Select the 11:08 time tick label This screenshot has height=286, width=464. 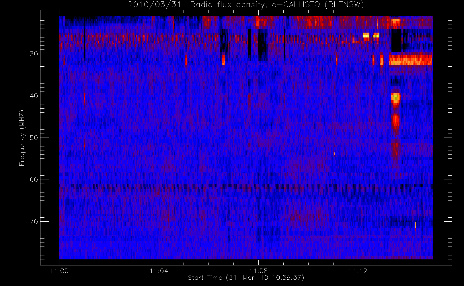point(258,271)
